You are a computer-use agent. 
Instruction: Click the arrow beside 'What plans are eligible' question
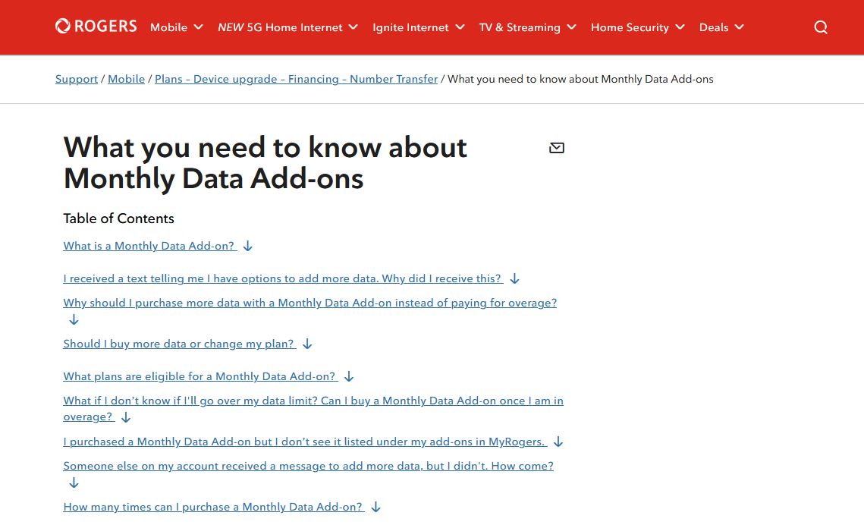[x=348, y=376]
